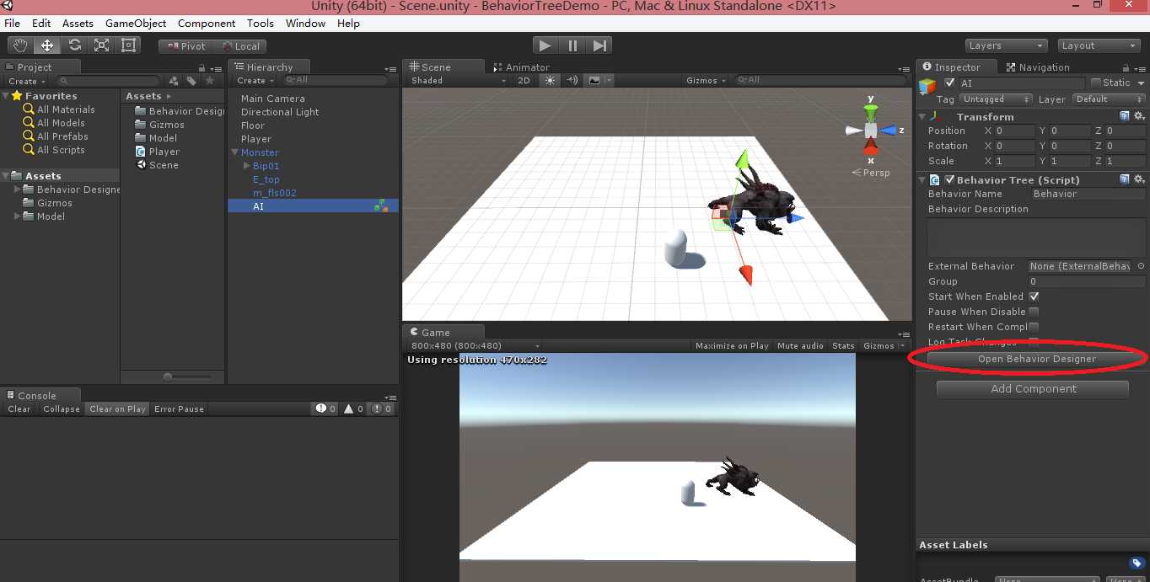Toggle Maximize on Play
Screen dimensions: 1150x582
(732, 345)
